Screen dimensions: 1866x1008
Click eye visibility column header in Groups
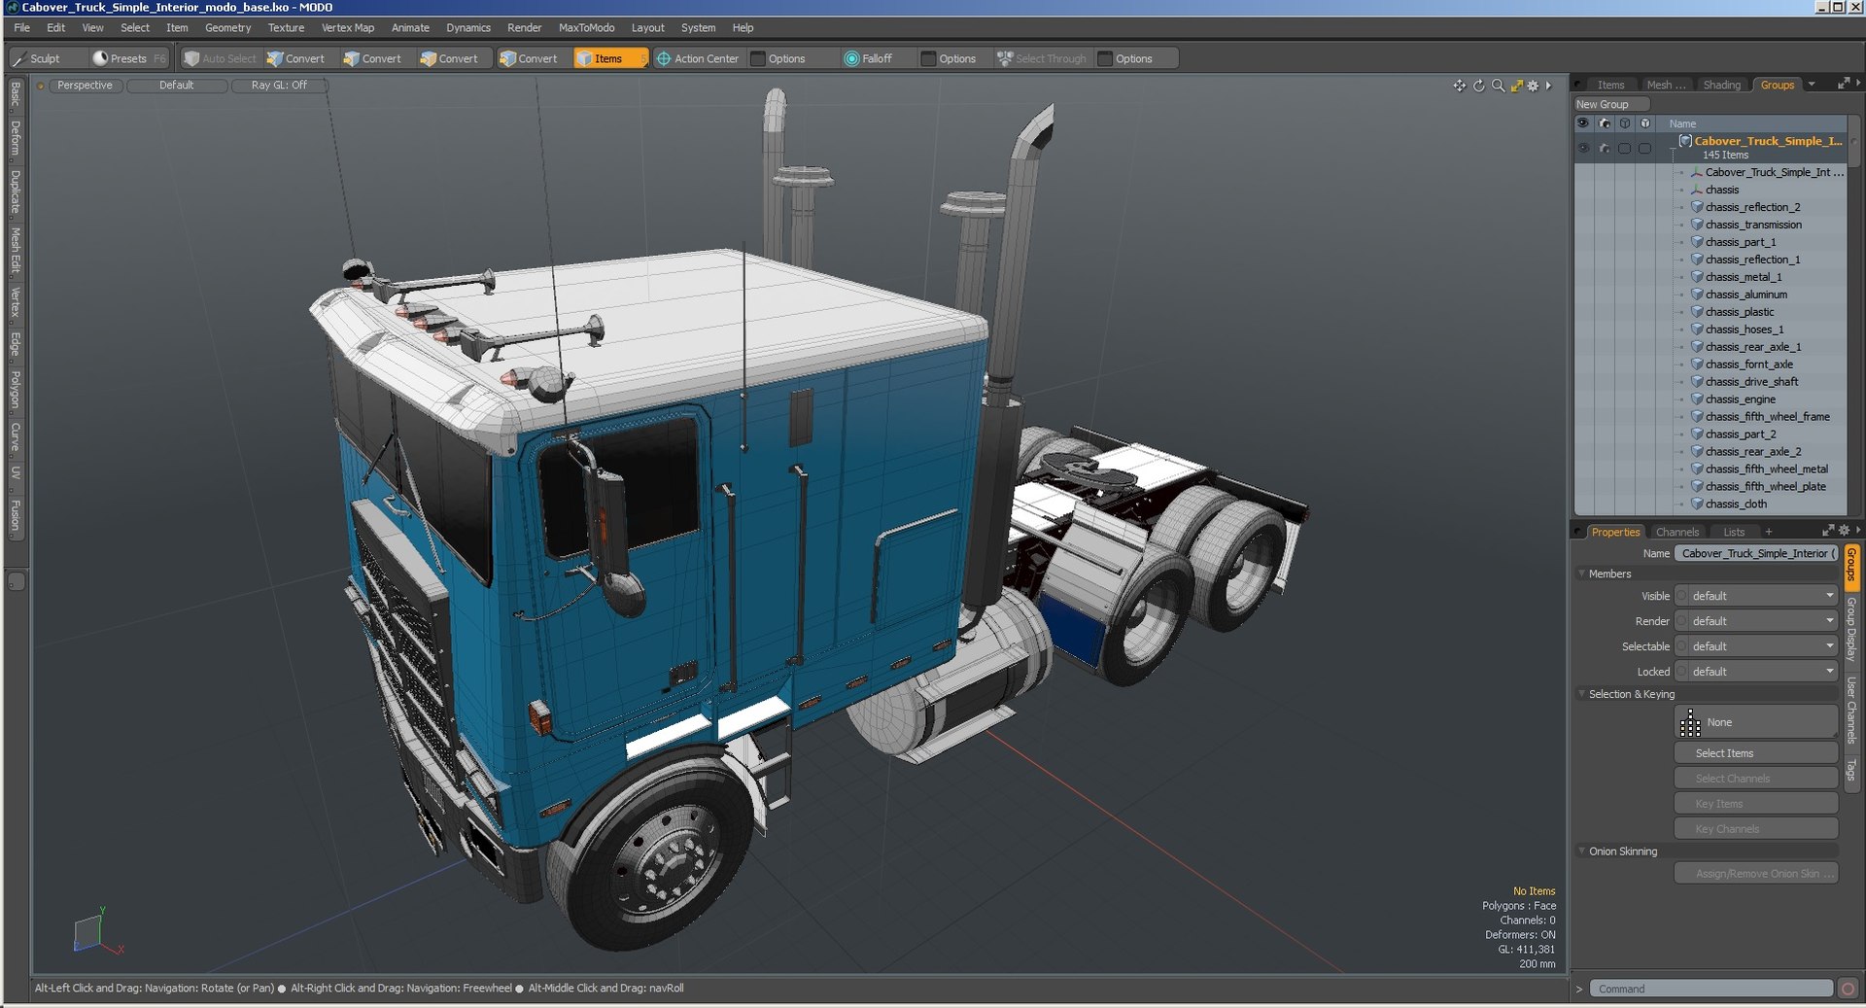(1583, 123)
